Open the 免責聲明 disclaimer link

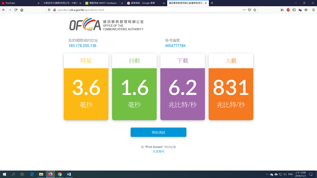[x=158, y=152]
